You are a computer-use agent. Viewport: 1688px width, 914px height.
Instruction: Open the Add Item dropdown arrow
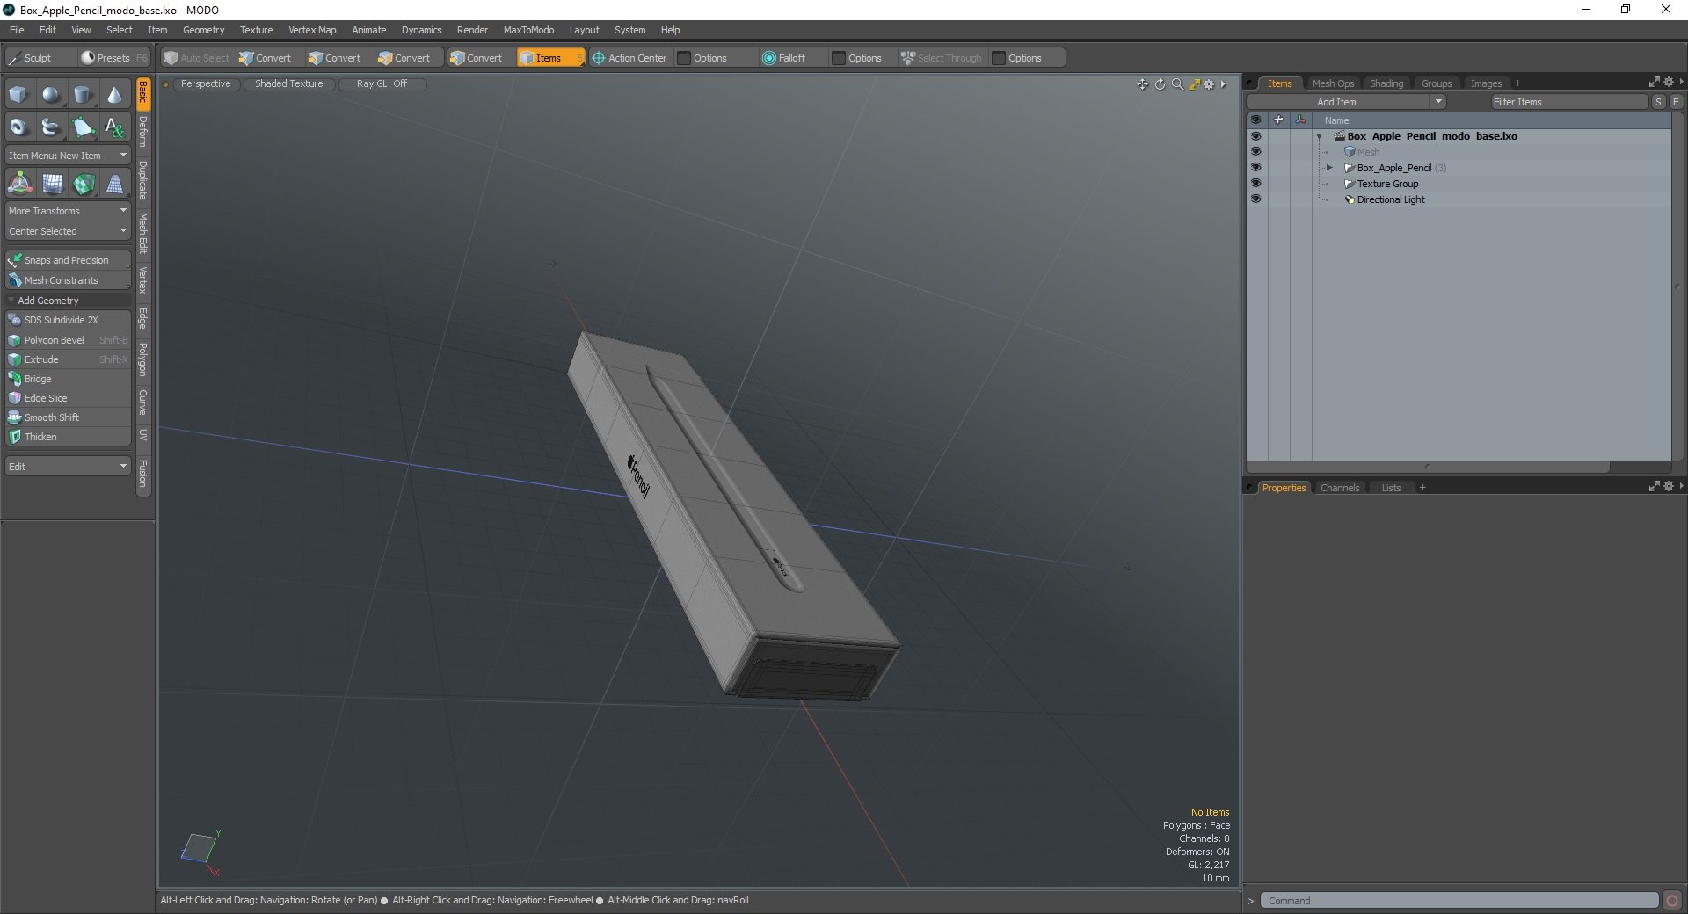(x=1438, y=102)
